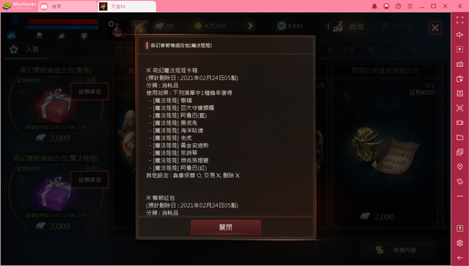469x266 pixels.
Task: Click the BlueStacks fullscreen icon
Action: click(x=460, y=20)
